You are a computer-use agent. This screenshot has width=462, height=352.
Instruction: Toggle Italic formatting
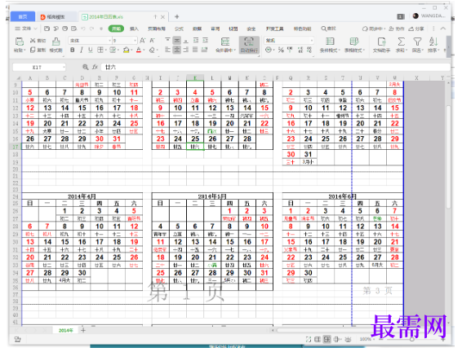[x=82, y=50]
